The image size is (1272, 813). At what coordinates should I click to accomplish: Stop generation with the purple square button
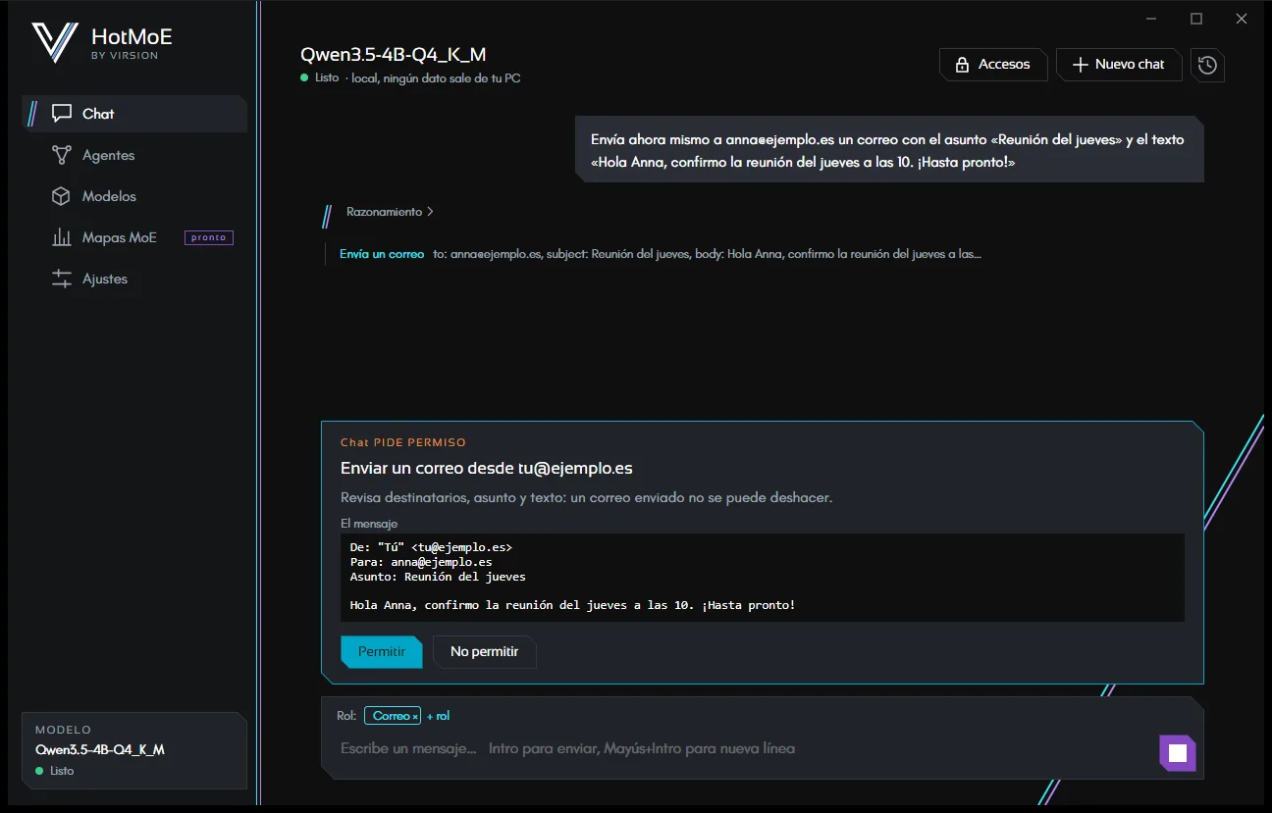(1178, 753)
